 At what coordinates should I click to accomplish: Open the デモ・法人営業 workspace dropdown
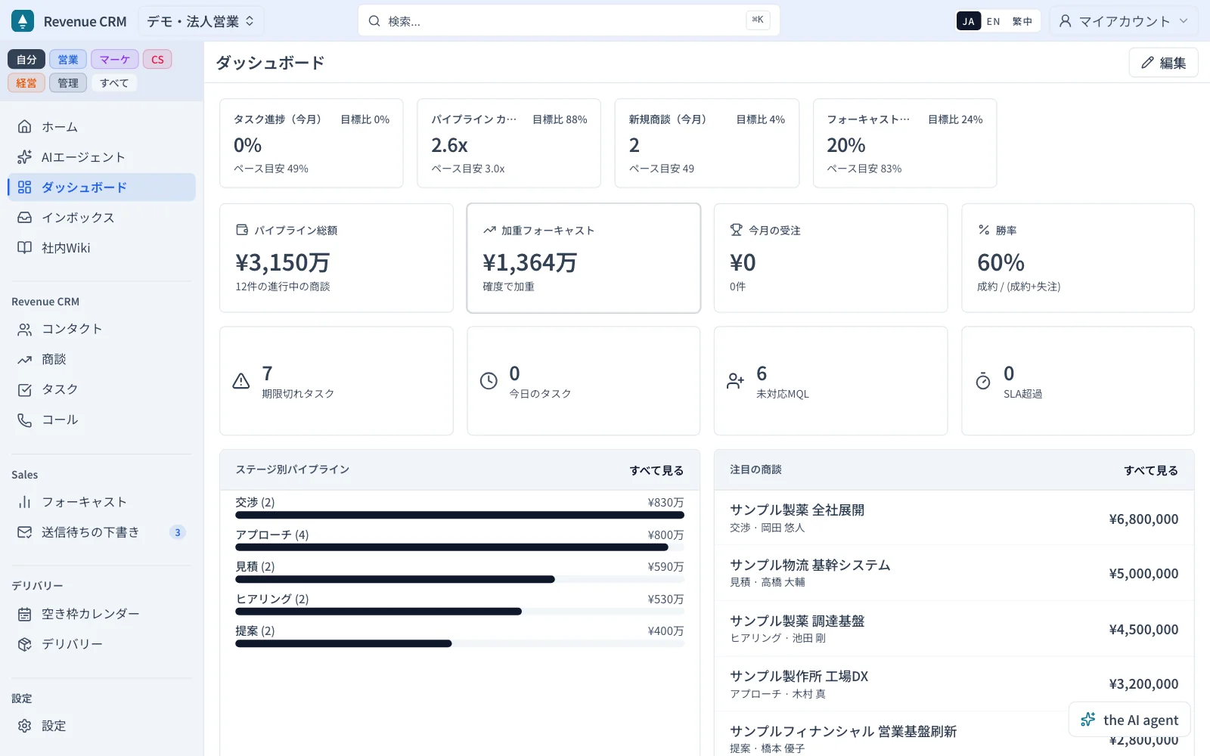coord(201,21)
